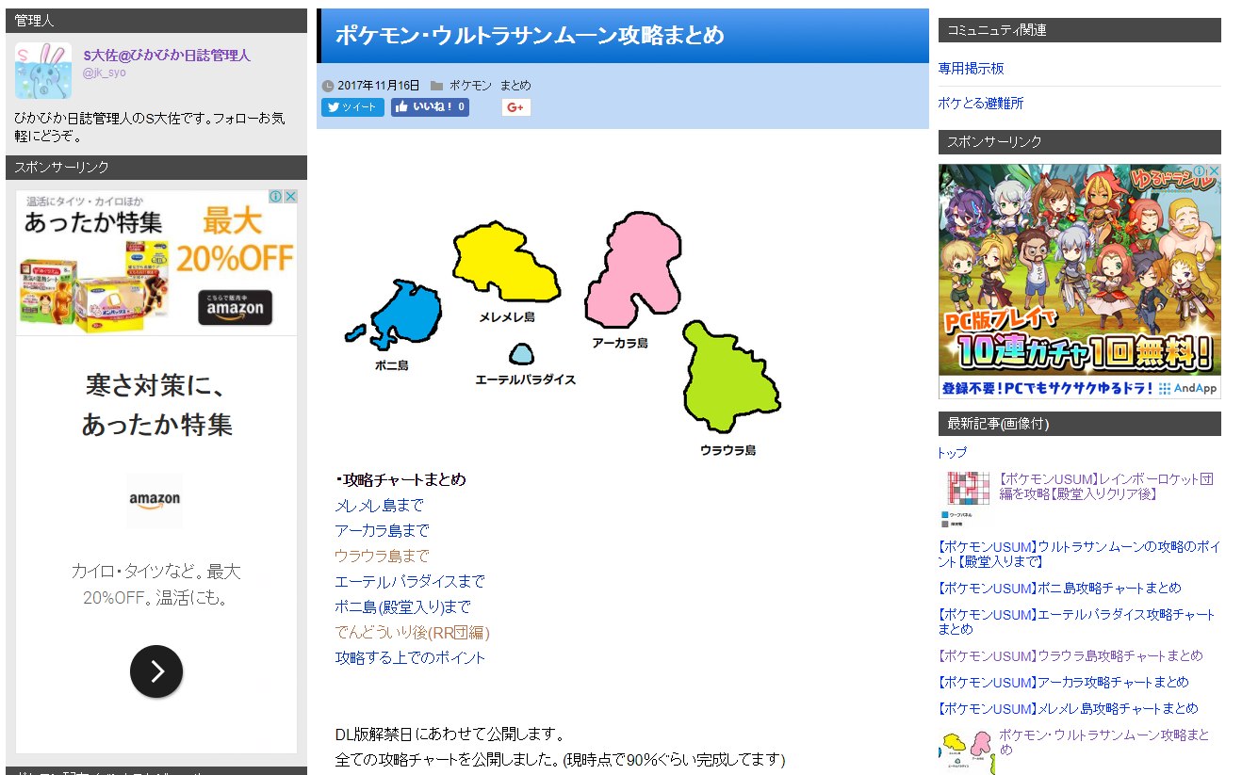Viewport: 1242px width, 775px height.
Task: Click the island map thumbnail in recent articles
Action: coord(967,751)
